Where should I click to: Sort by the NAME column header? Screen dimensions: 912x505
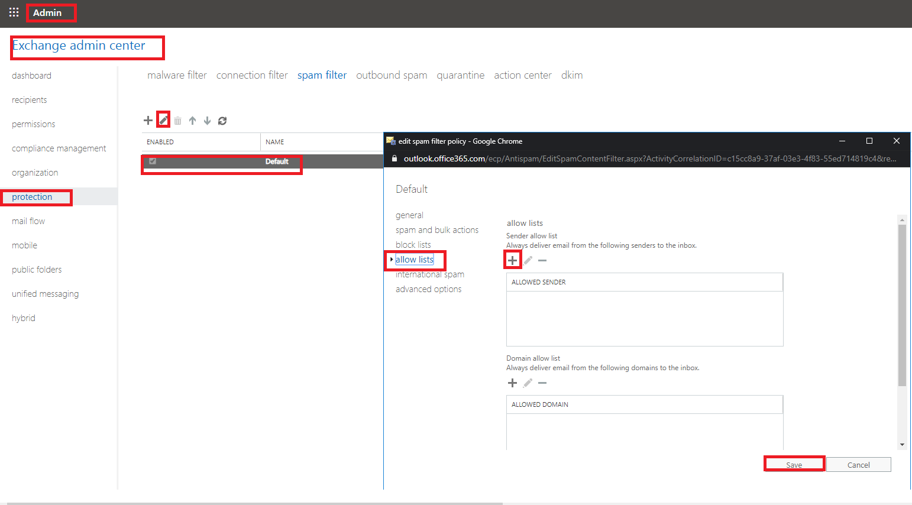(x=322, y=142)
